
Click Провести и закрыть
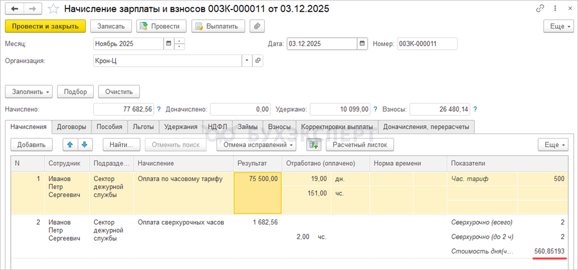(x=45, y=26)
